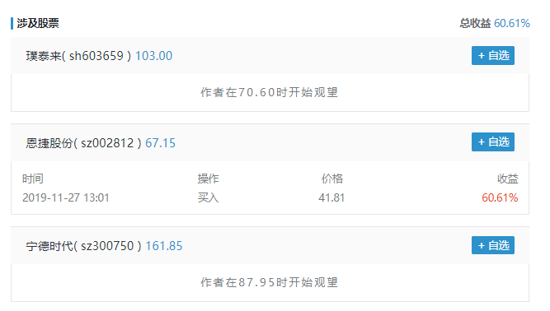Click the 收益 column header
Image resolution: width=550 pixels, height=311 pixels.
point(508,179)
